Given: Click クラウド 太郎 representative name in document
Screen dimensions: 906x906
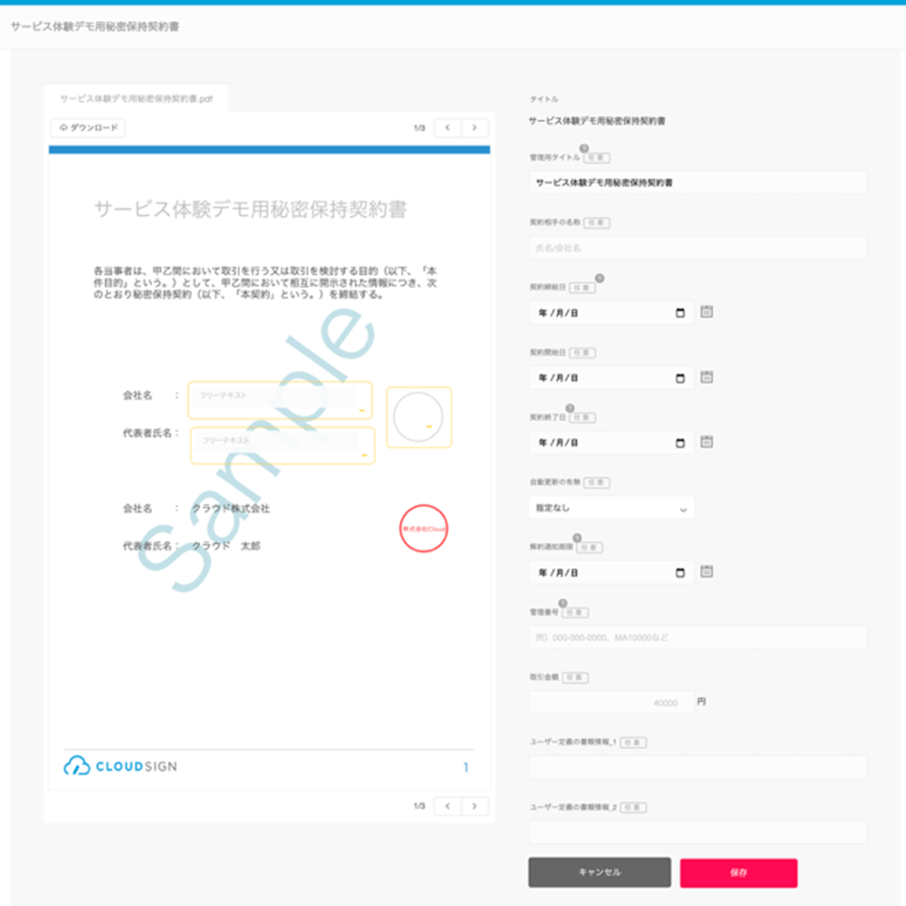Looking at the screenshot, I should [x=226, y=546].
